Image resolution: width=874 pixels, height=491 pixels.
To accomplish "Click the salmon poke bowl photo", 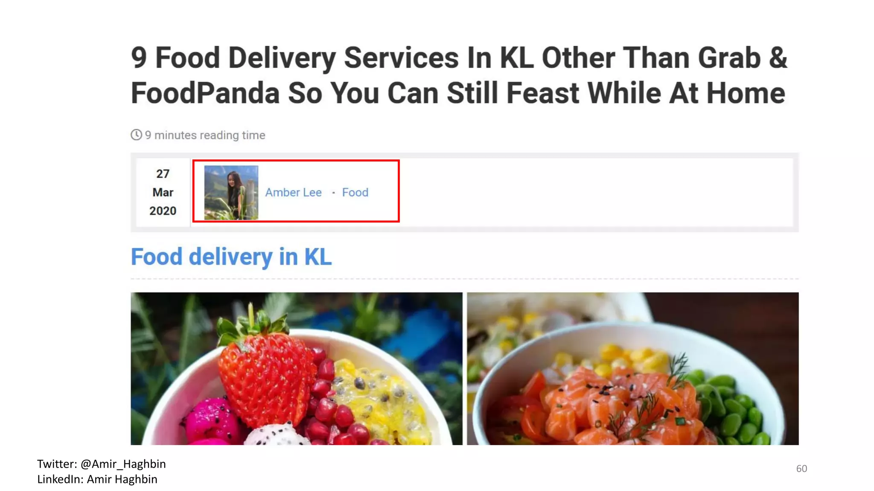I will pos(632,368).
